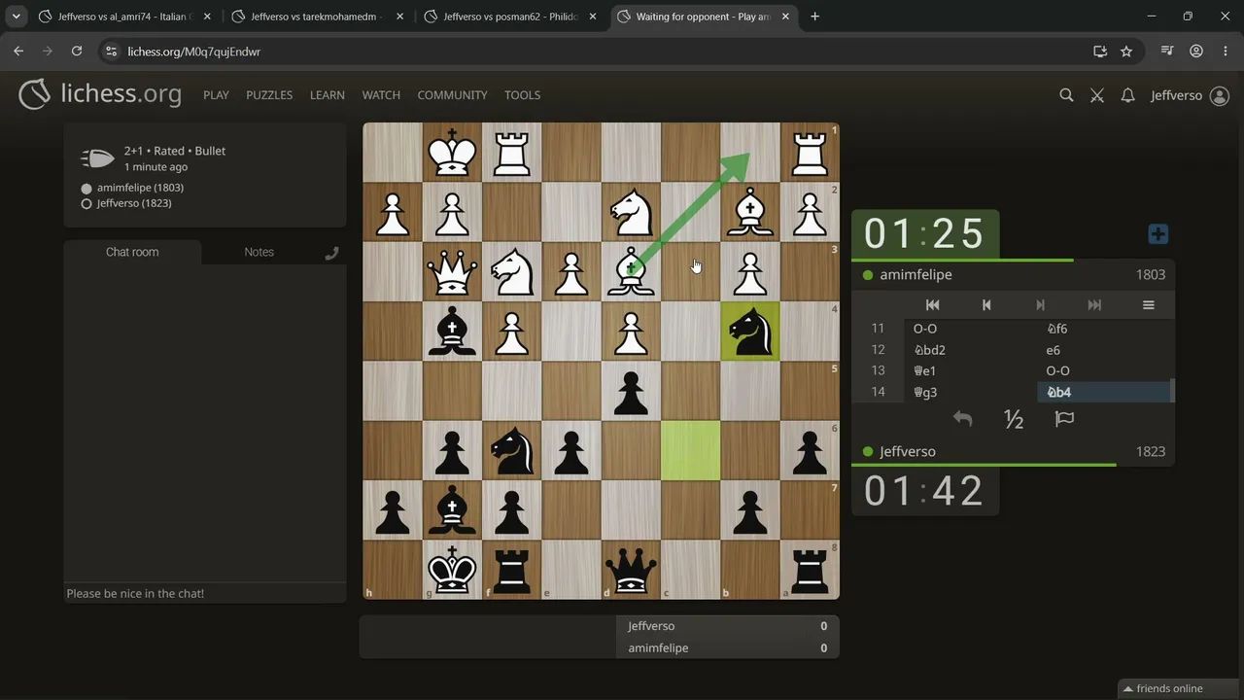Viewport: 1244px width, 700px height.
Task: Select the highlighted Nb4 move
Action: pyautogui.click(x=1105, y=392)
